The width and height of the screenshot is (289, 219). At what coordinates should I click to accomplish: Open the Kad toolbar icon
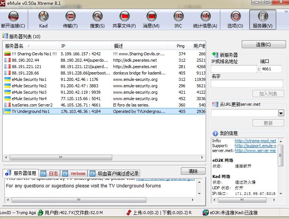point(43,16)
